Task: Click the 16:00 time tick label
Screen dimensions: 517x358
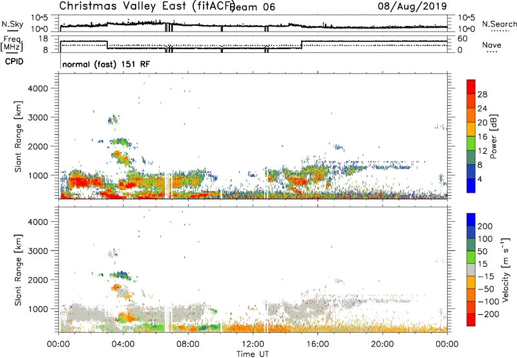Action: (317, 344)
